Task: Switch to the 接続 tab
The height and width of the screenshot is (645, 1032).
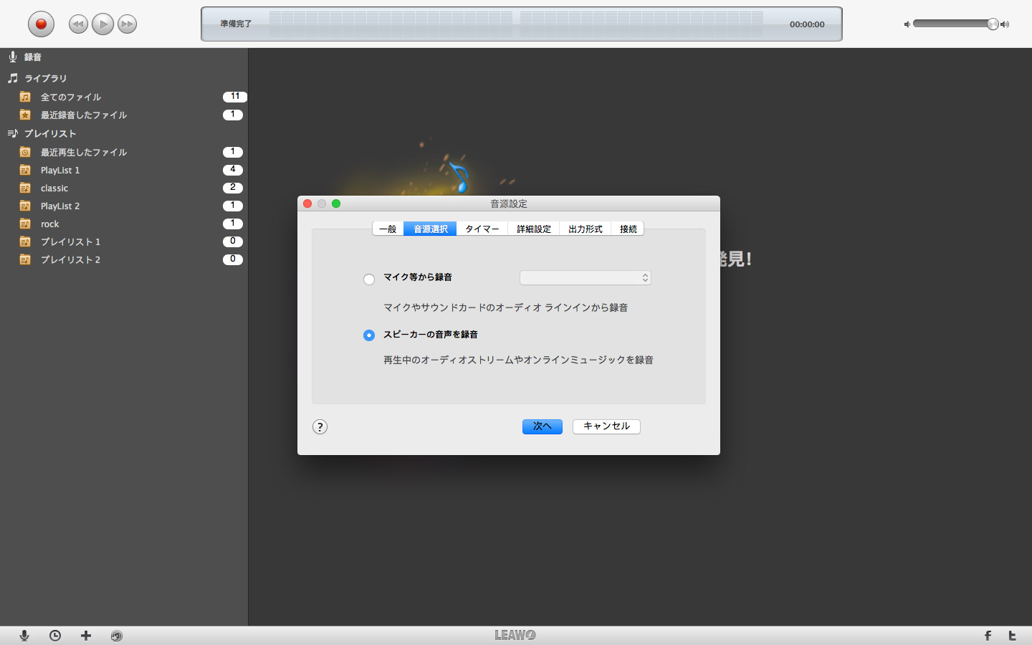Action: [628, 229]
